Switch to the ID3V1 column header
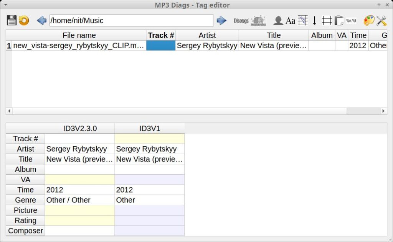 [149, 128]
